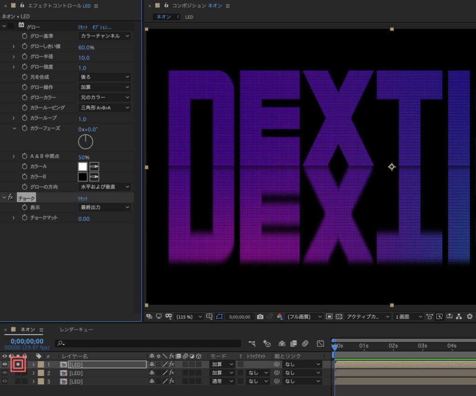This screenshot has height=396, width=476.
Task: Toggle stopwatch for グロー基準 property
Action: 25,36
